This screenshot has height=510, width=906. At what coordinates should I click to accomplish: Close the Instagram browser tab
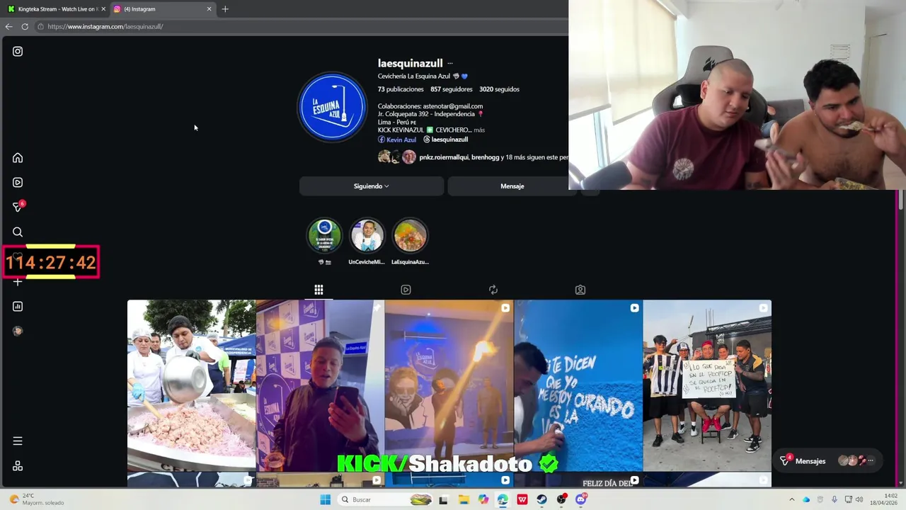pos(209,8)
